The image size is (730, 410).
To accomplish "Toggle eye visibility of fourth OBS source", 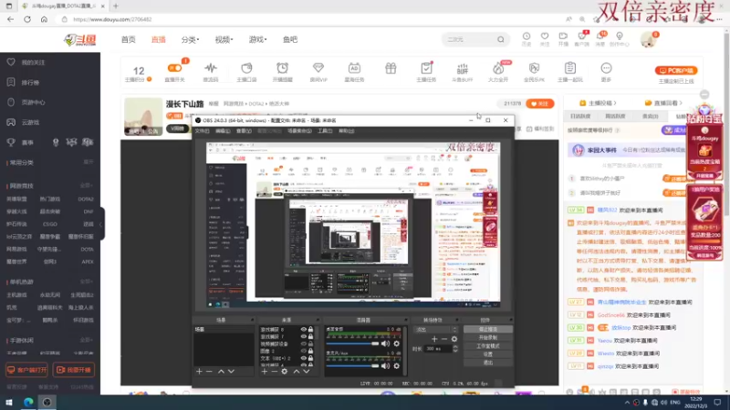I will (304, 351).
